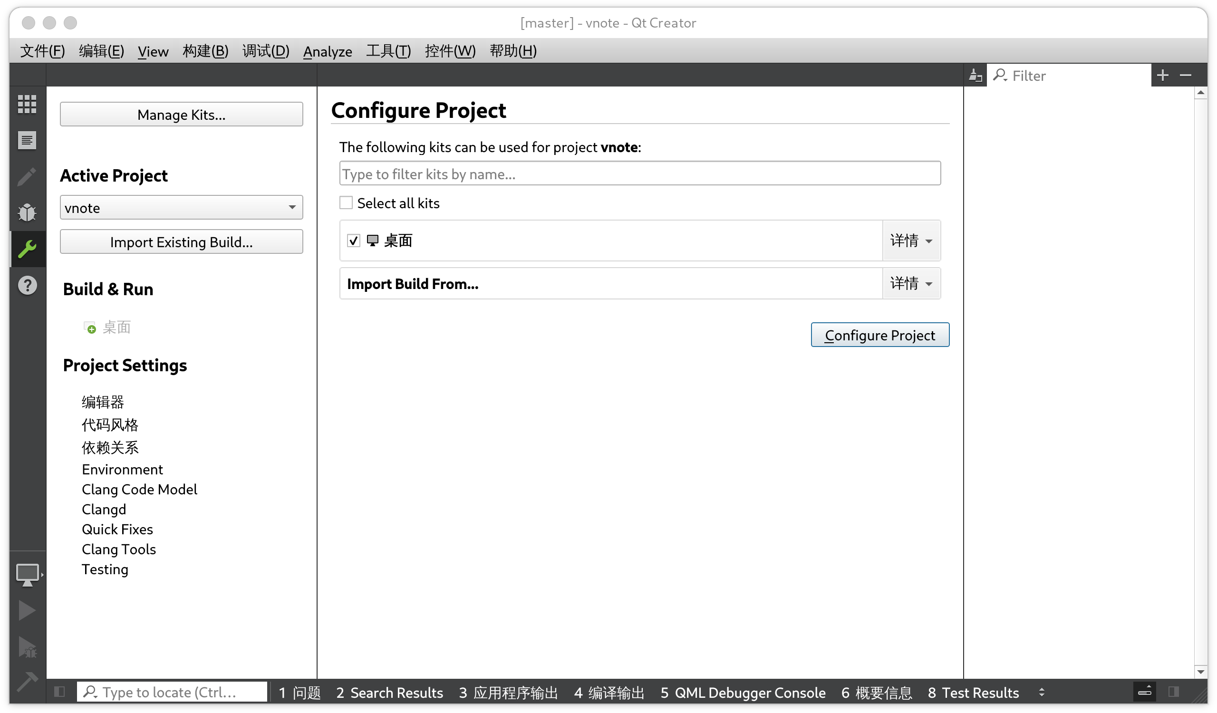Open Analyze menu

point(328,51)
